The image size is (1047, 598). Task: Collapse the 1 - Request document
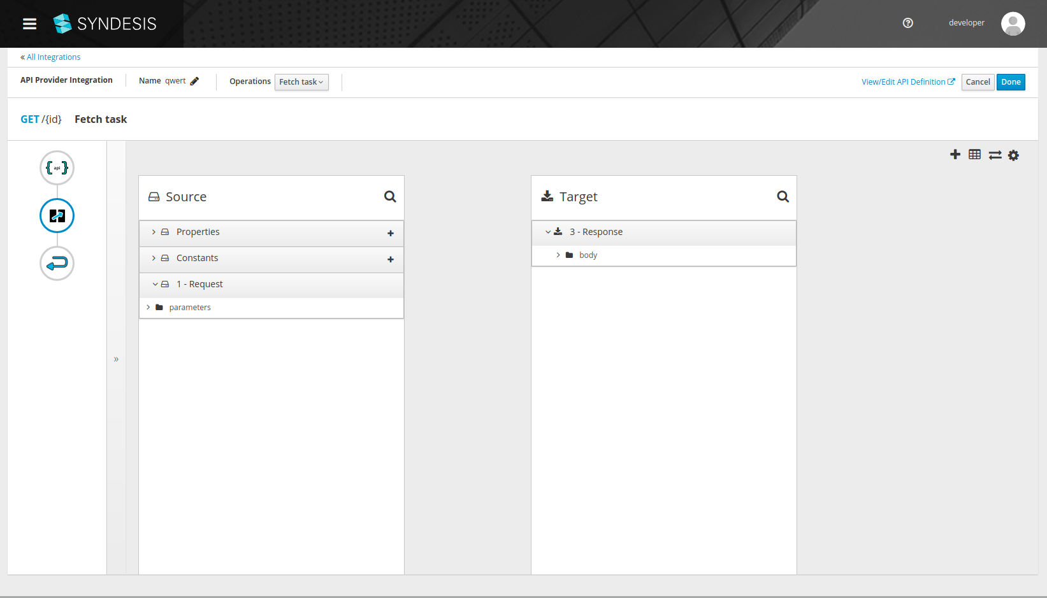coord(155,284)
